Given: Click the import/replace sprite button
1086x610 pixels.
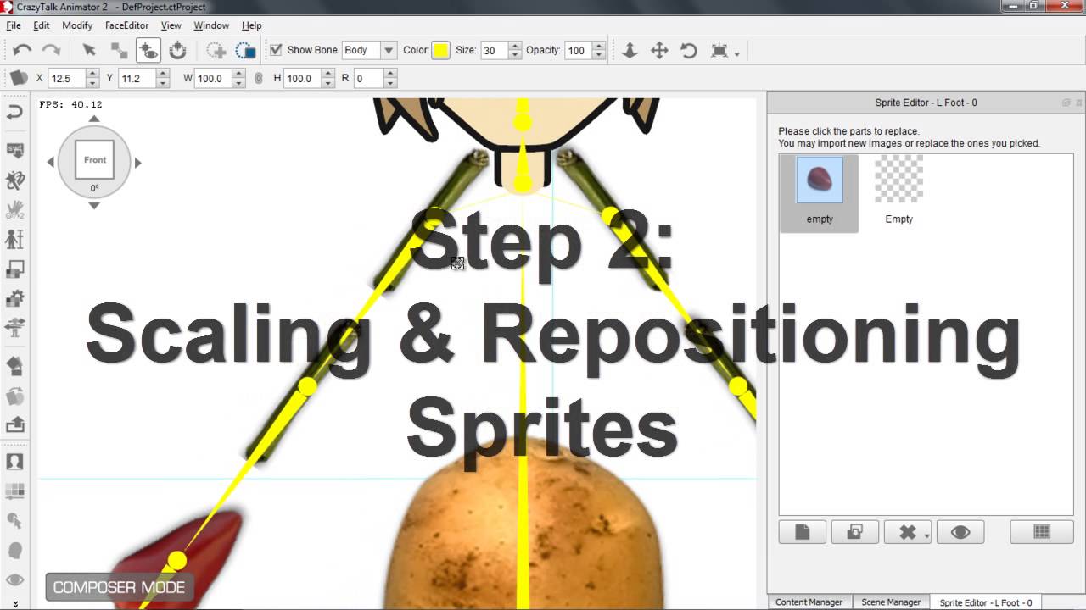Looking at the screenshot, I should point(854,532).
